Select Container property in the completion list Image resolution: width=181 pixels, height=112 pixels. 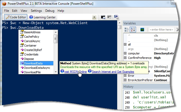coord(30,46)
